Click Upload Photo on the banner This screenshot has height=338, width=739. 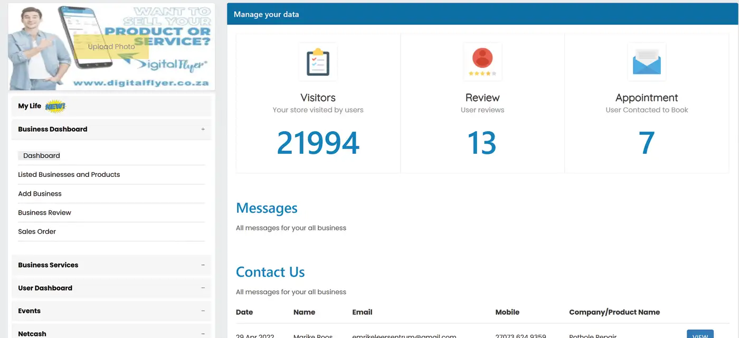[x=111, y=47]
